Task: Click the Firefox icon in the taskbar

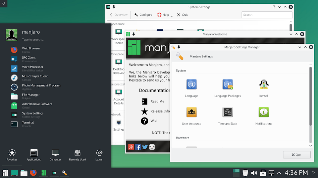Action: tap(33, 173)
